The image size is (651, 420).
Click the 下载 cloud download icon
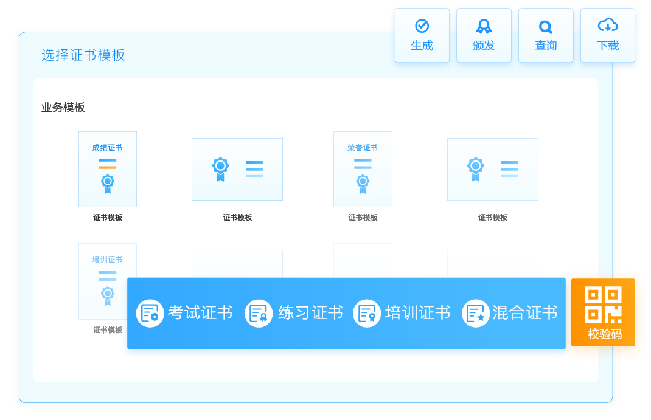point(608,26)
